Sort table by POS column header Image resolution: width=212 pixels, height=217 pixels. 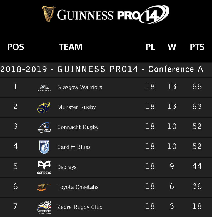[x=16, y=47]
